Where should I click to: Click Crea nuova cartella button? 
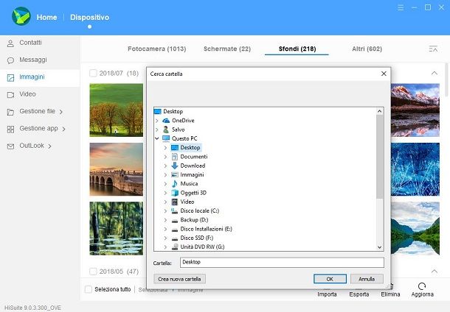point(179,279)
